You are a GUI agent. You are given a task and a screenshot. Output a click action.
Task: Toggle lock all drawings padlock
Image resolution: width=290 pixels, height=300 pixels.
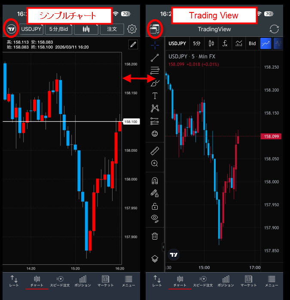(x=155, y=206)
